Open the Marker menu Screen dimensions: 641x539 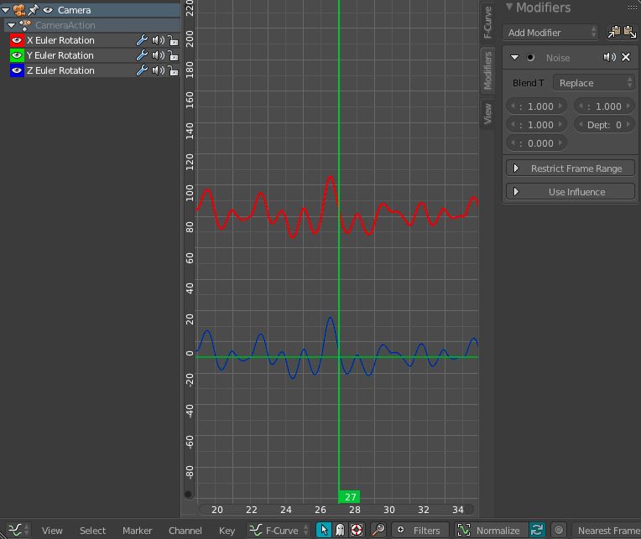click(x=137, y=530)
